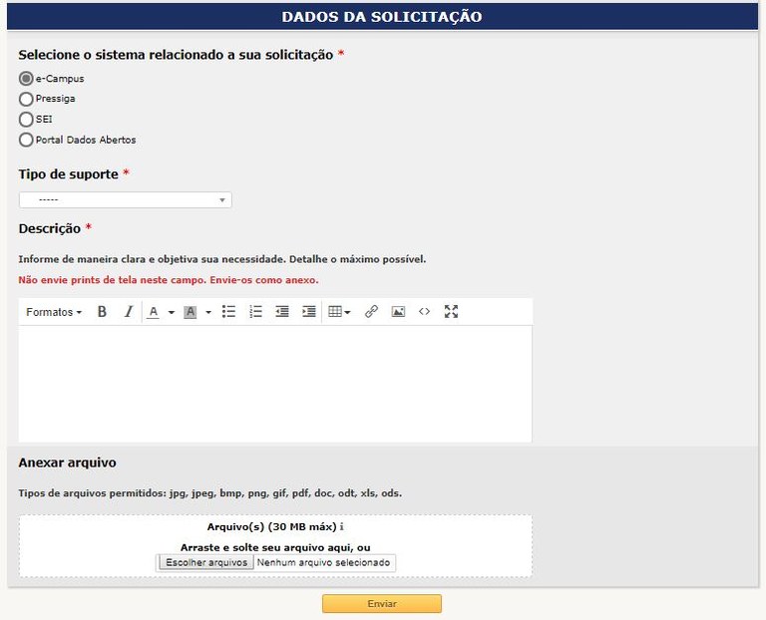Choose the SEI system option
Image resolution: width=766 pixels, height=620 pixels.
pyautogui.click(x=27, y=120)
